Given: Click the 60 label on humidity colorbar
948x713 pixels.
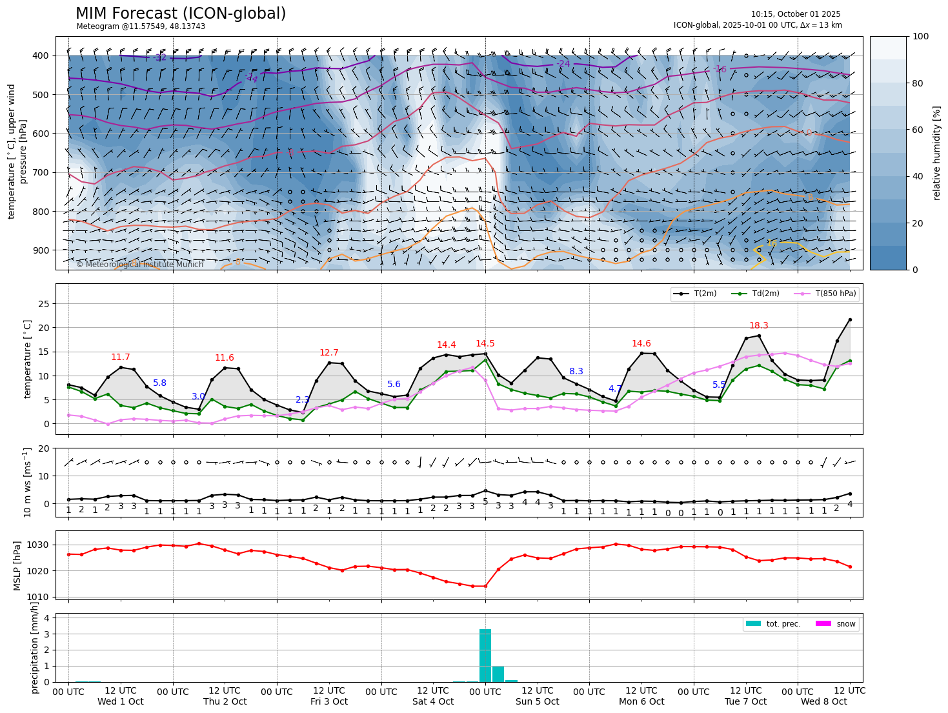Looking at the screenshot, I should 918,130.
